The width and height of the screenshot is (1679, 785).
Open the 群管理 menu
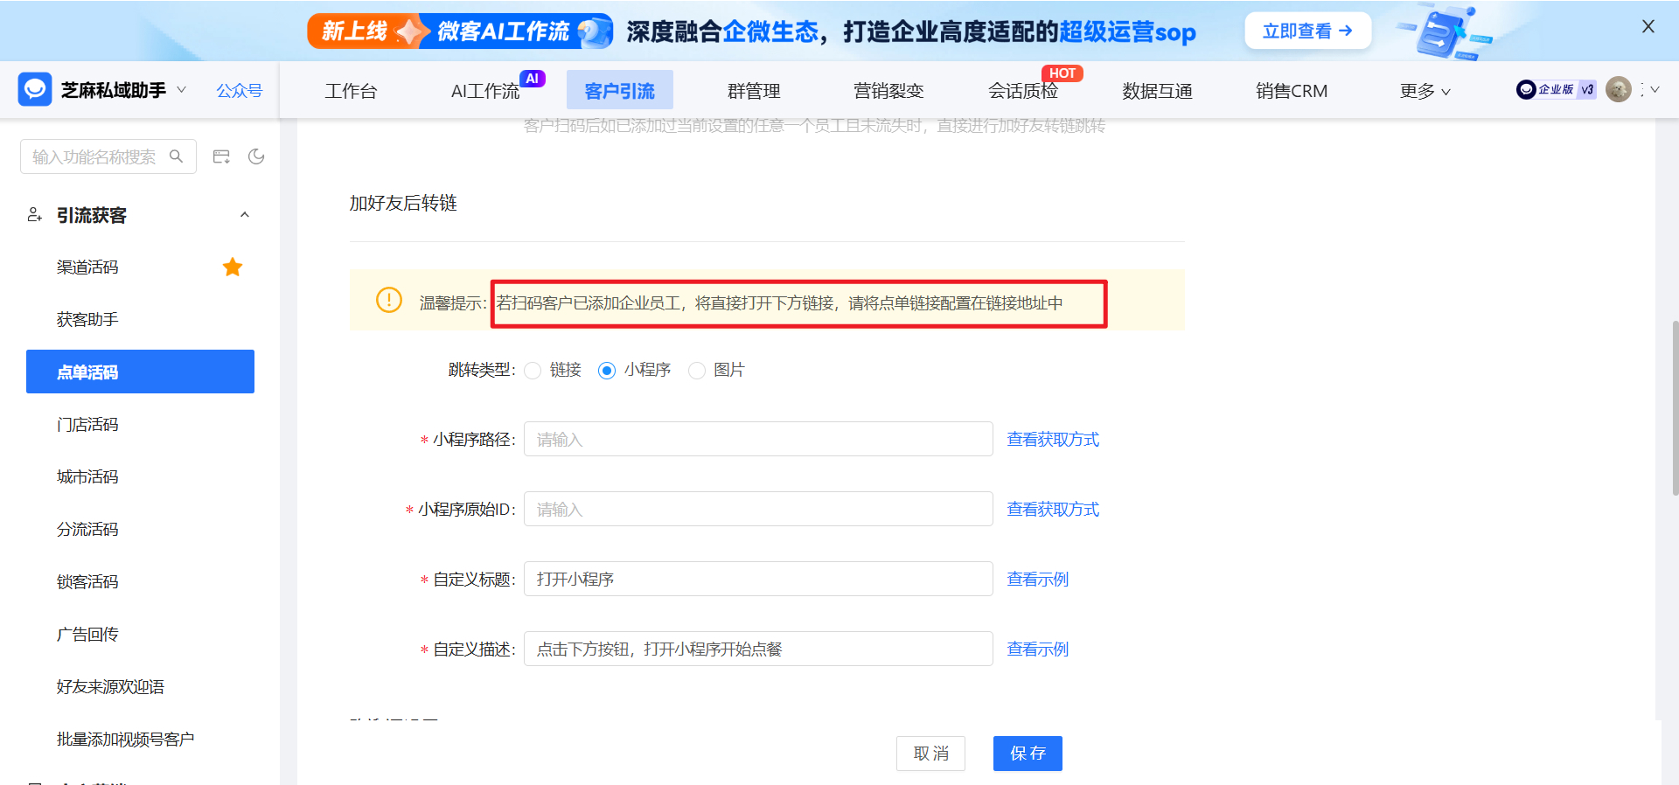coord(754,91)
